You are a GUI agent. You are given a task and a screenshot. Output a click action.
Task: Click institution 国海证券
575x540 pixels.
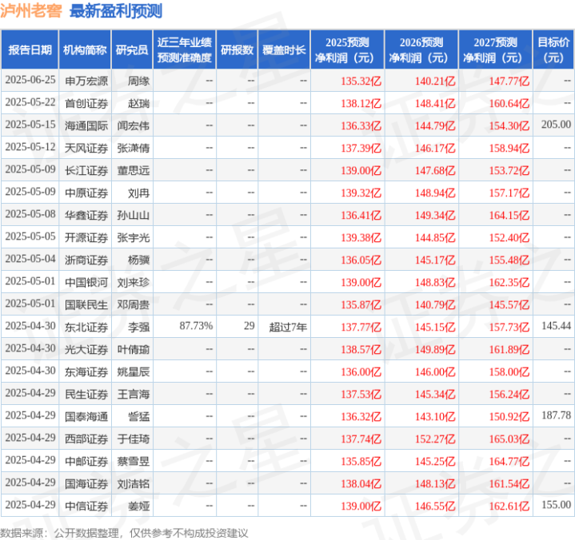pyautogui.click(x=86, y=483)
